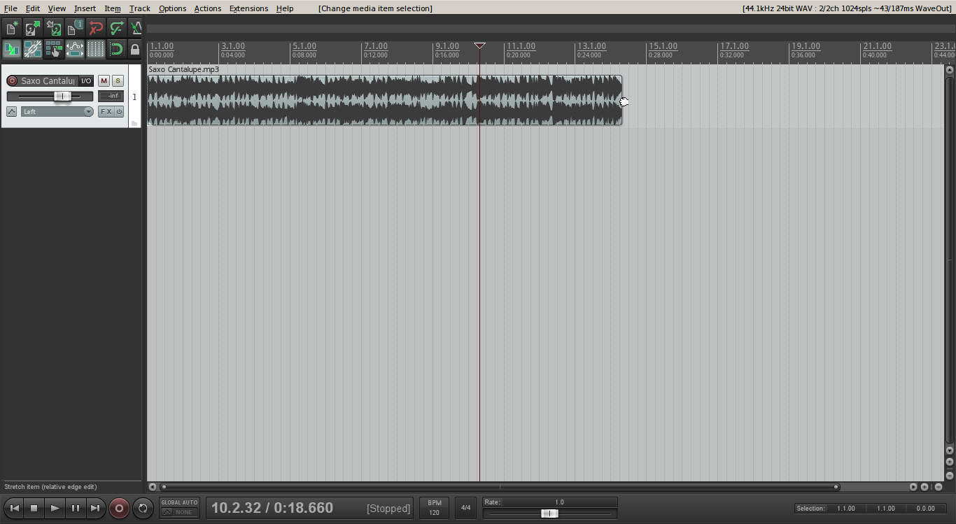956x524 pixels.
Task: Toggle track FX bypass power icon
Action: coord(119,111)
